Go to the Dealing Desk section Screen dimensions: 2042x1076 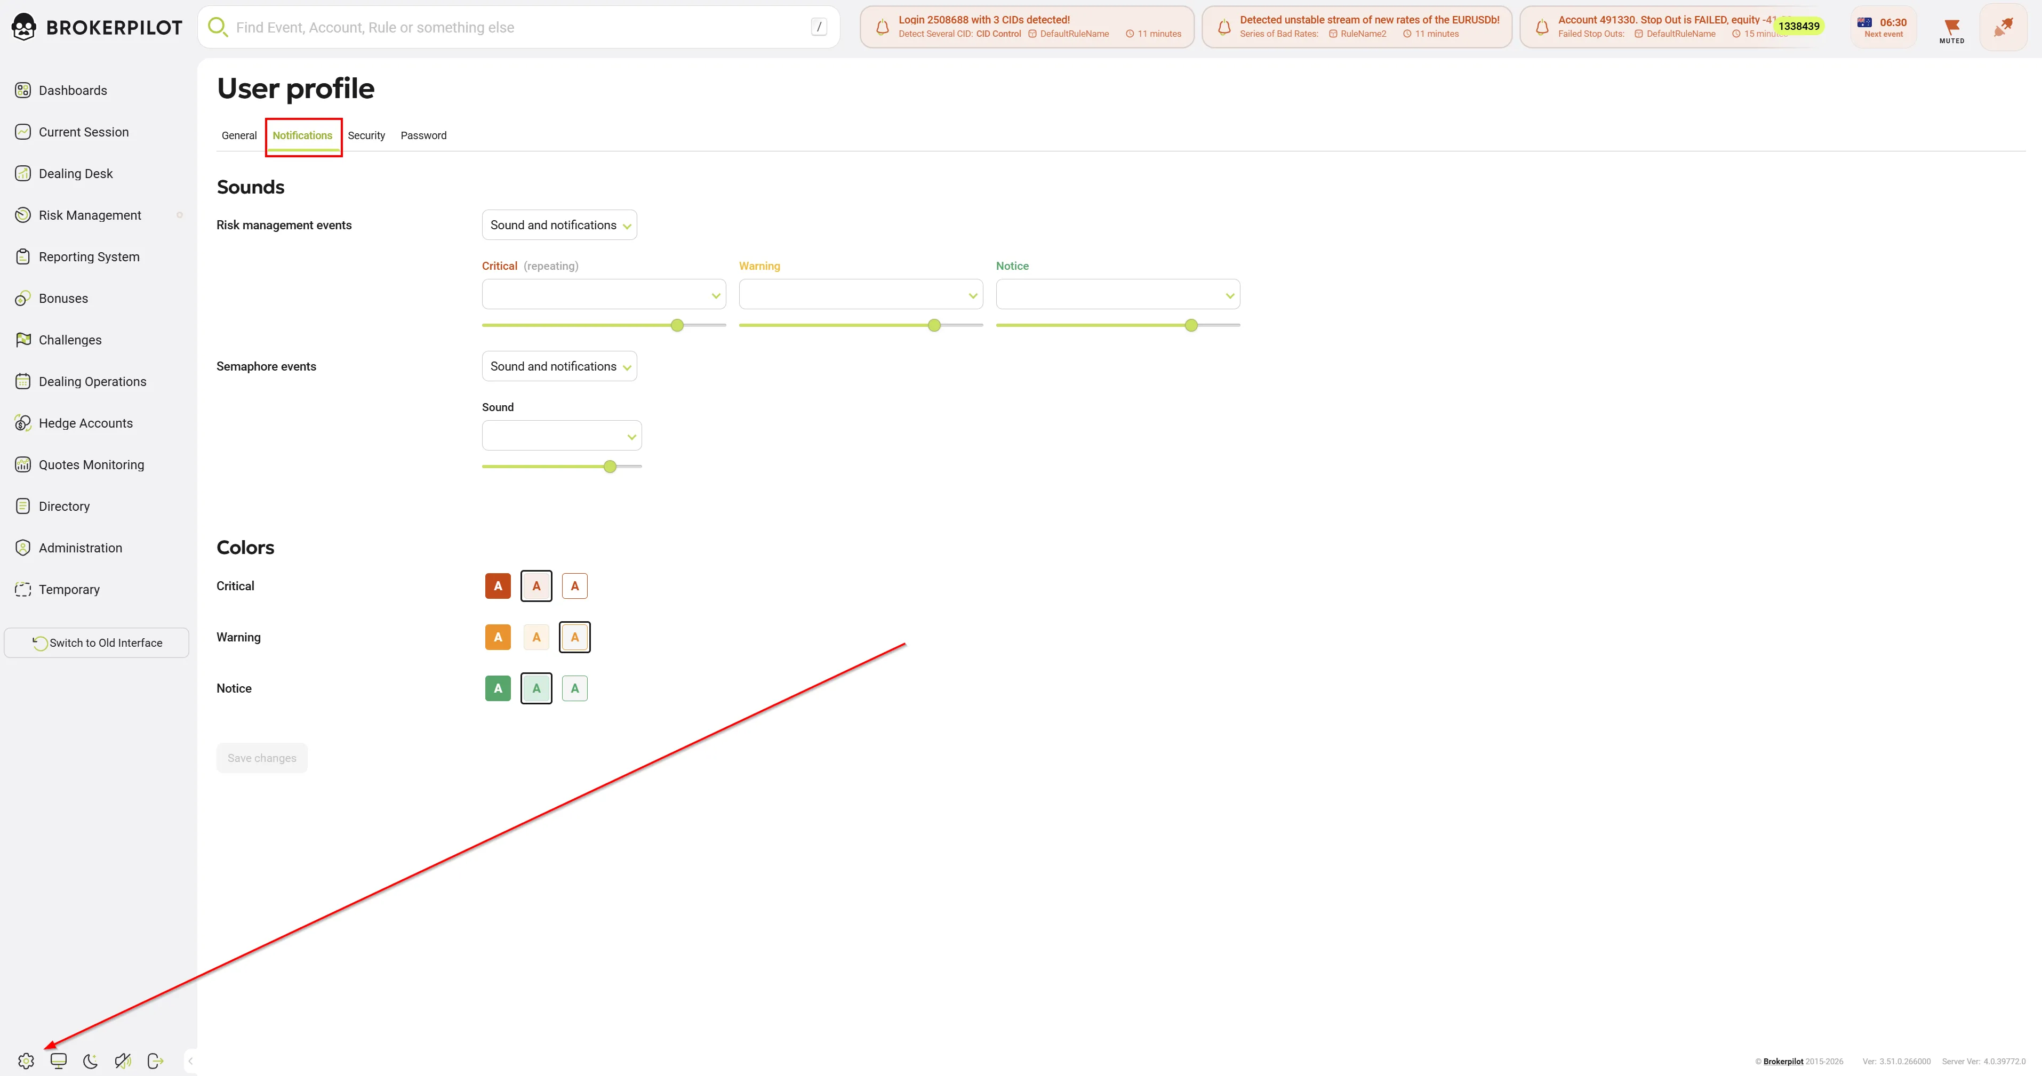coord(75,173)
